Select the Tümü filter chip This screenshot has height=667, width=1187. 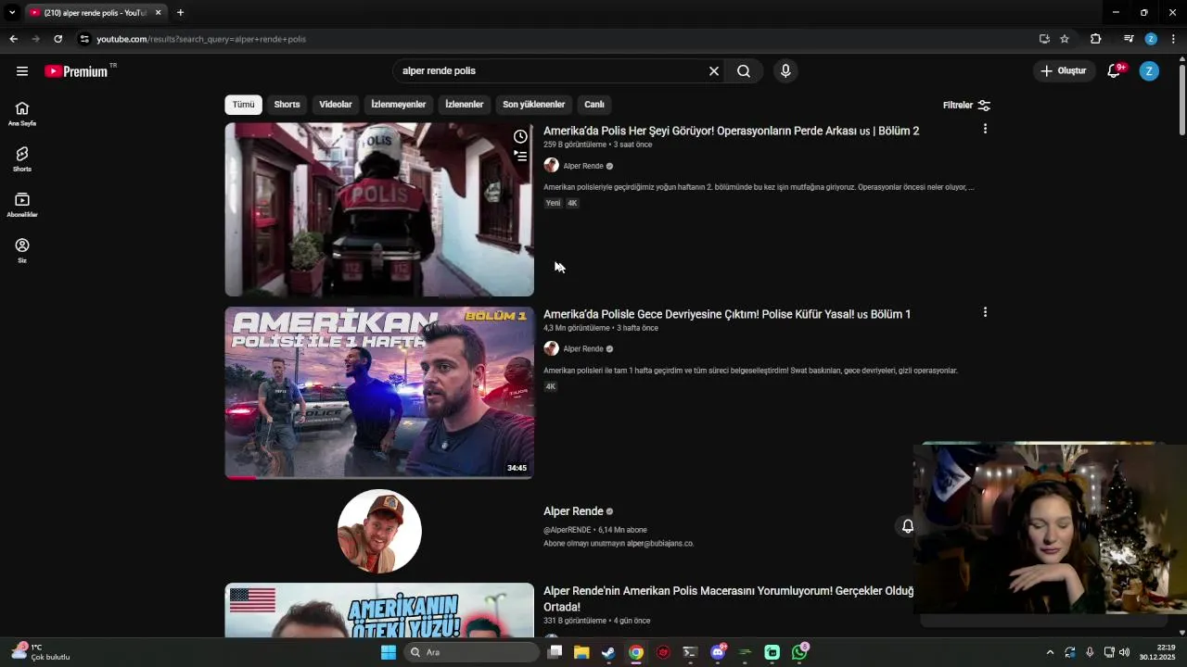click(243, 105)
